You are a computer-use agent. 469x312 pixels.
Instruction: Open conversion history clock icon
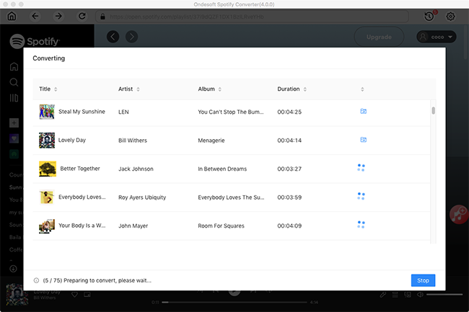click(429, 16)
